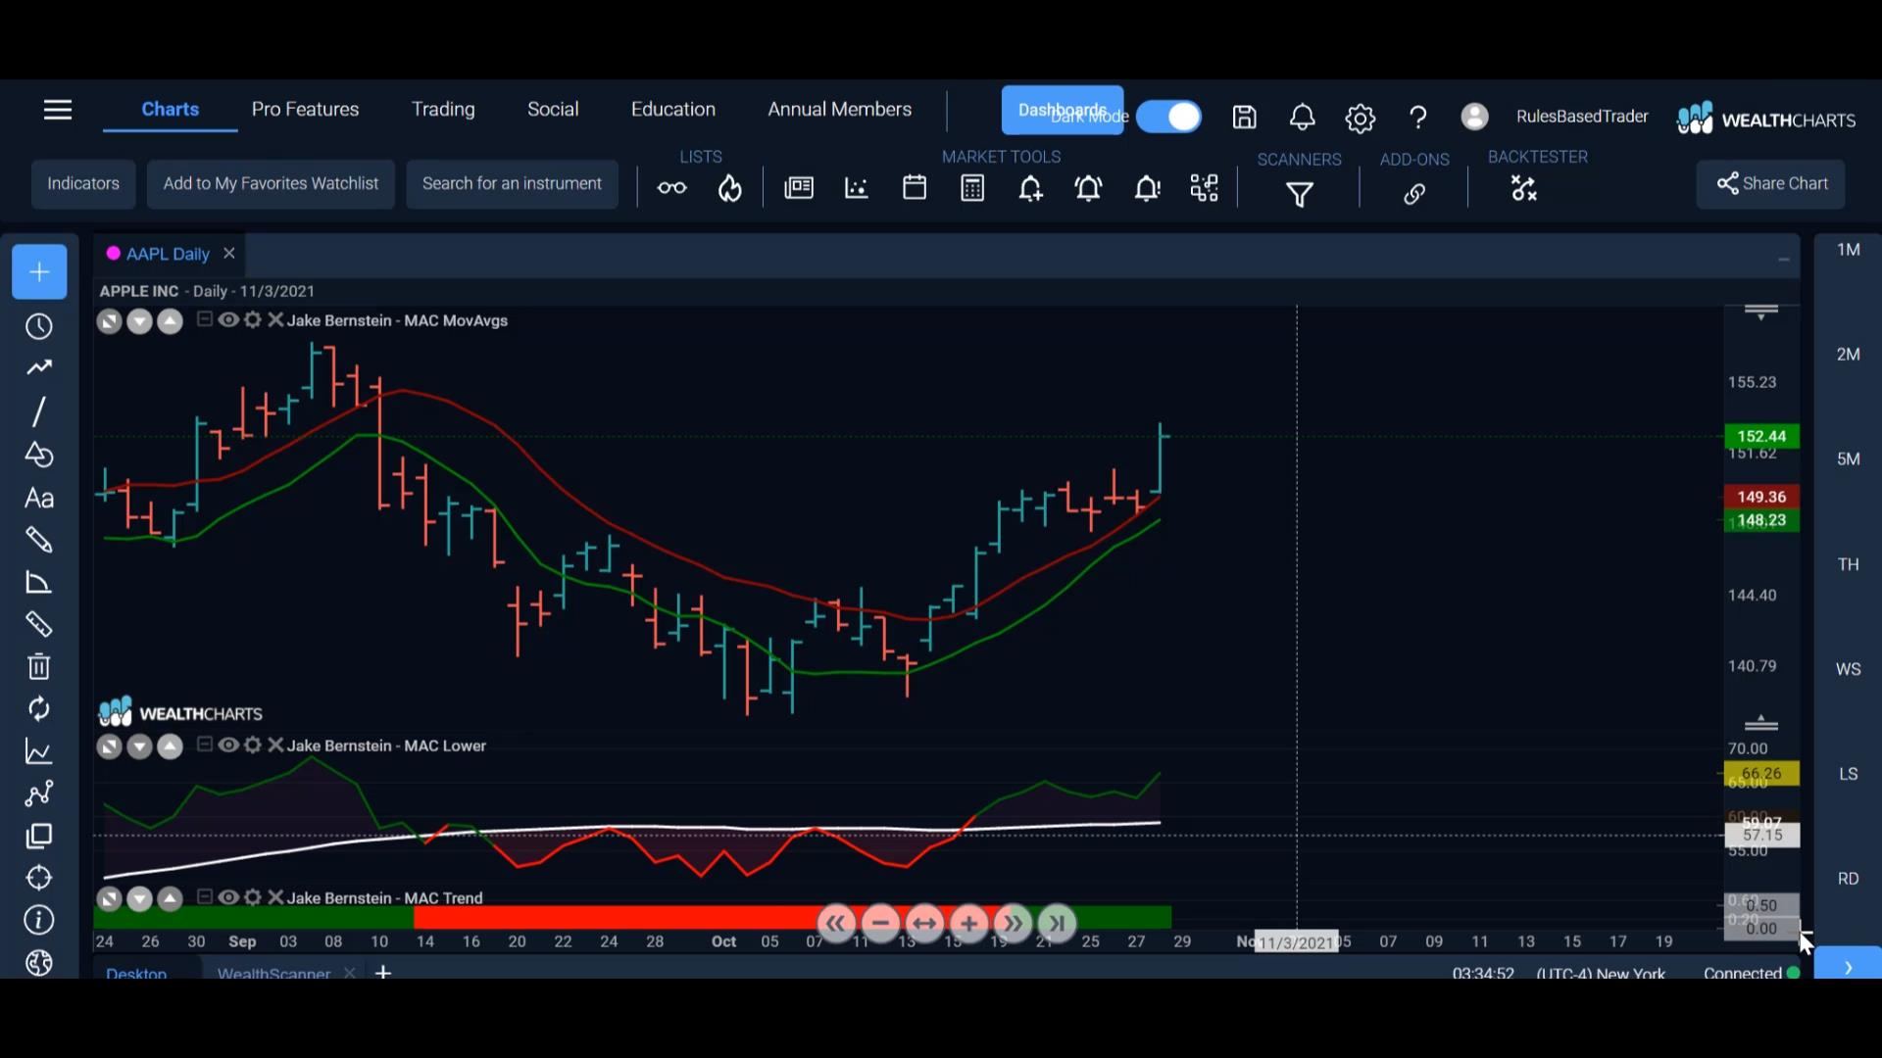1882x1058 pixels.
Task: Click the chart zoom in plus control
Action: [968, 923]
